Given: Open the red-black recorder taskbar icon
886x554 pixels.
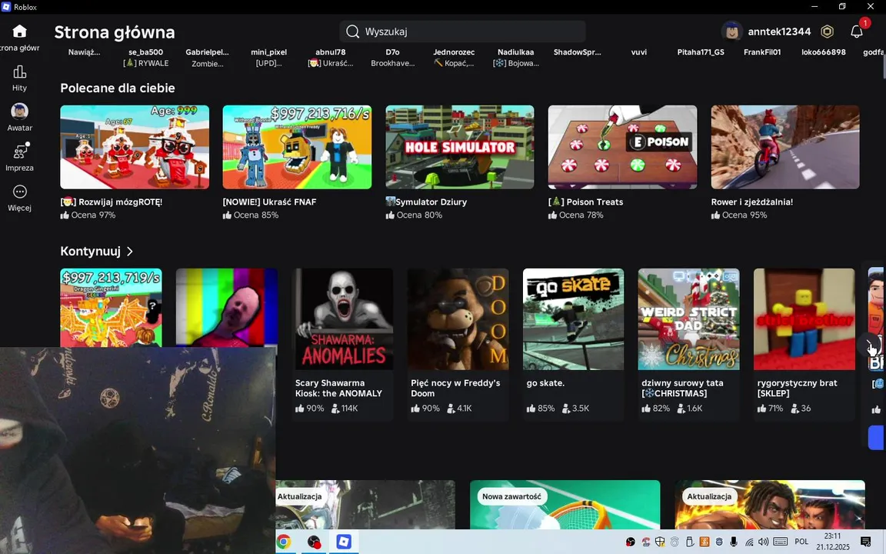Looking at the screenshot, I should click(314, 542).
